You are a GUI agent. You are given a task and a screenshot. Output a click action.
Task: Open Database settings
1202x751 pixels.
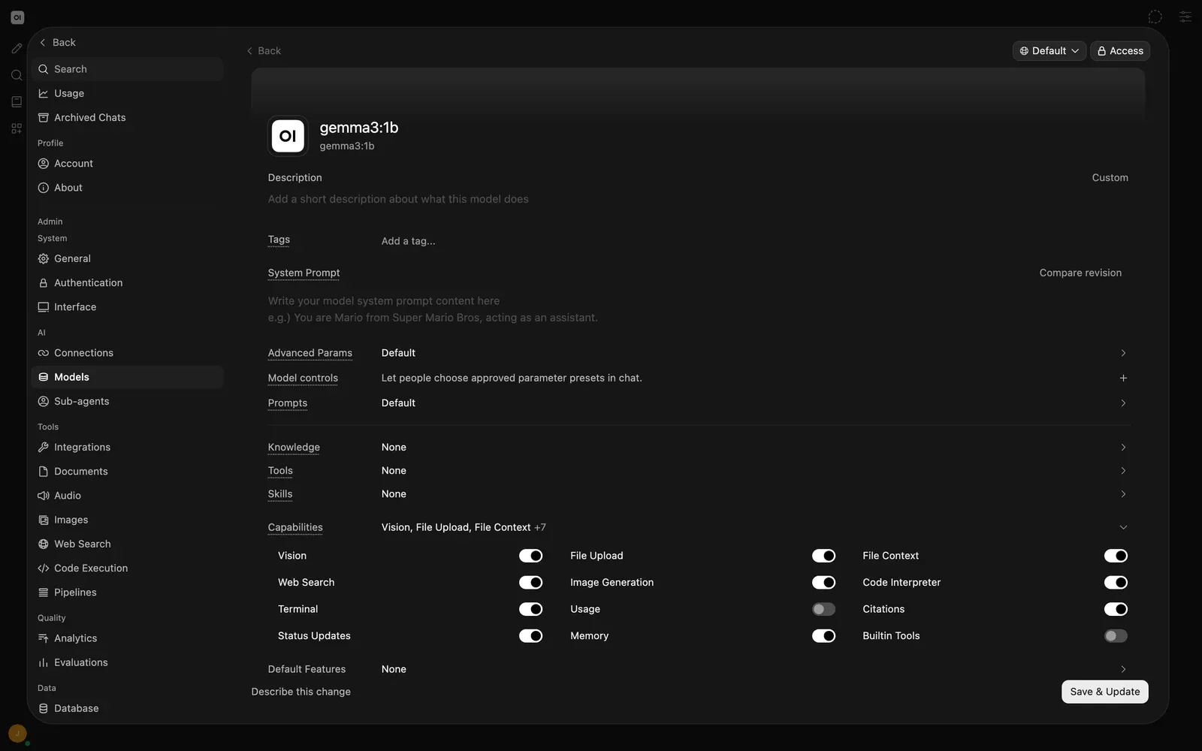128,708
